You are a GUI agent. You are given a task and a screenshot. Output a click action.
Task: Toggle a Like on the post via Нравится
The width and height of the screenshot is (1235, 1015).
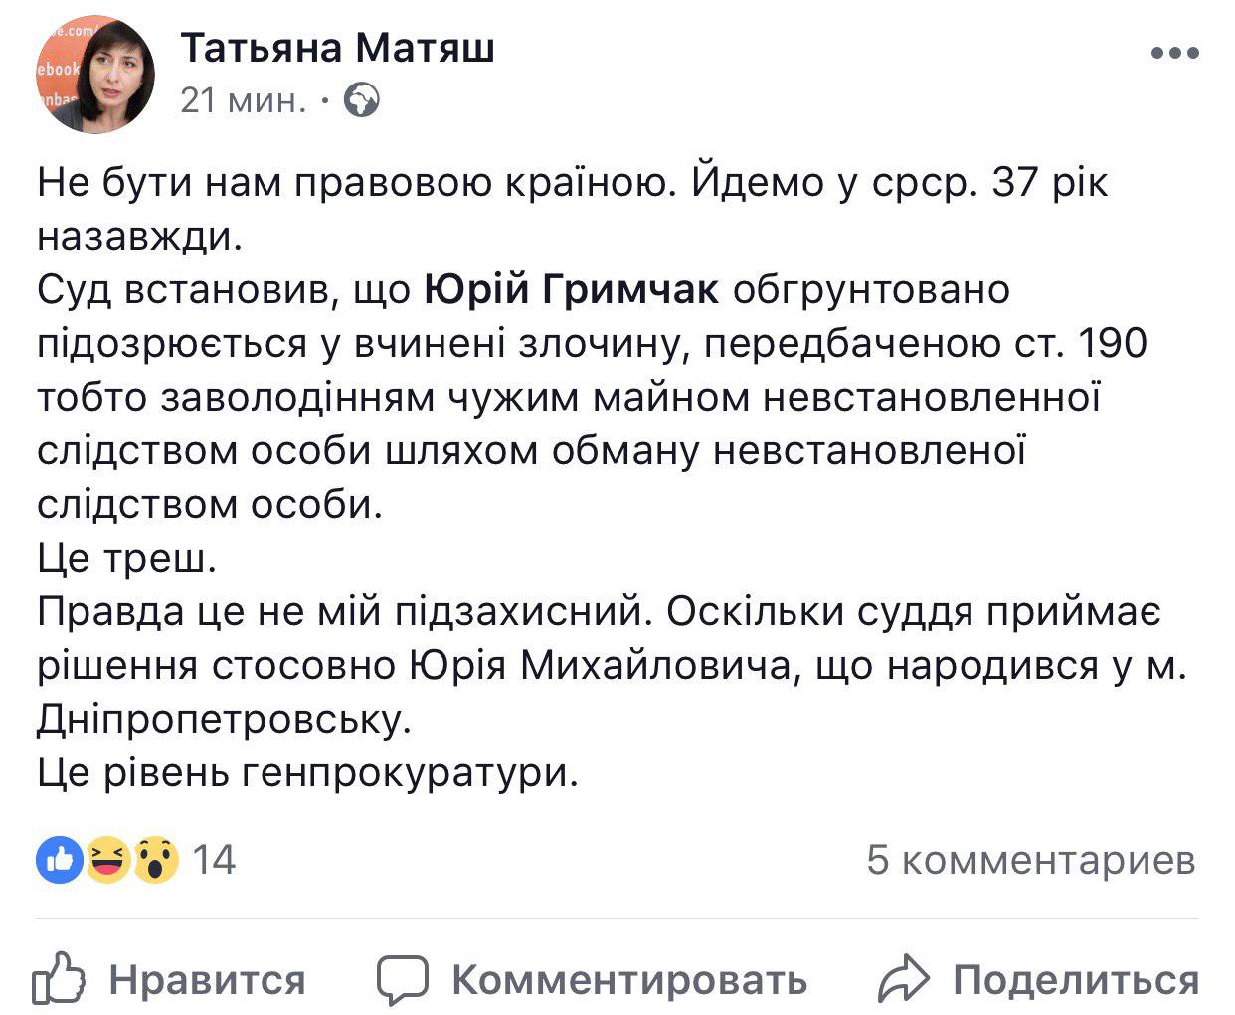pyautogui.click(x=210, y=979)
